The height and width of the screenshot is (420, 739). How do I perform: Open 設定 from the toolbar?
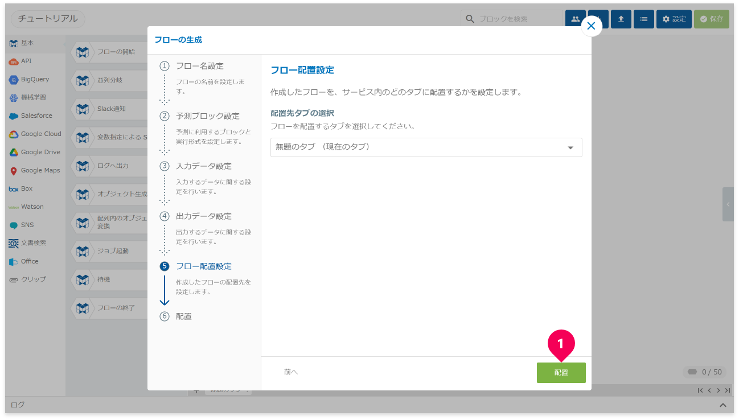674,19
